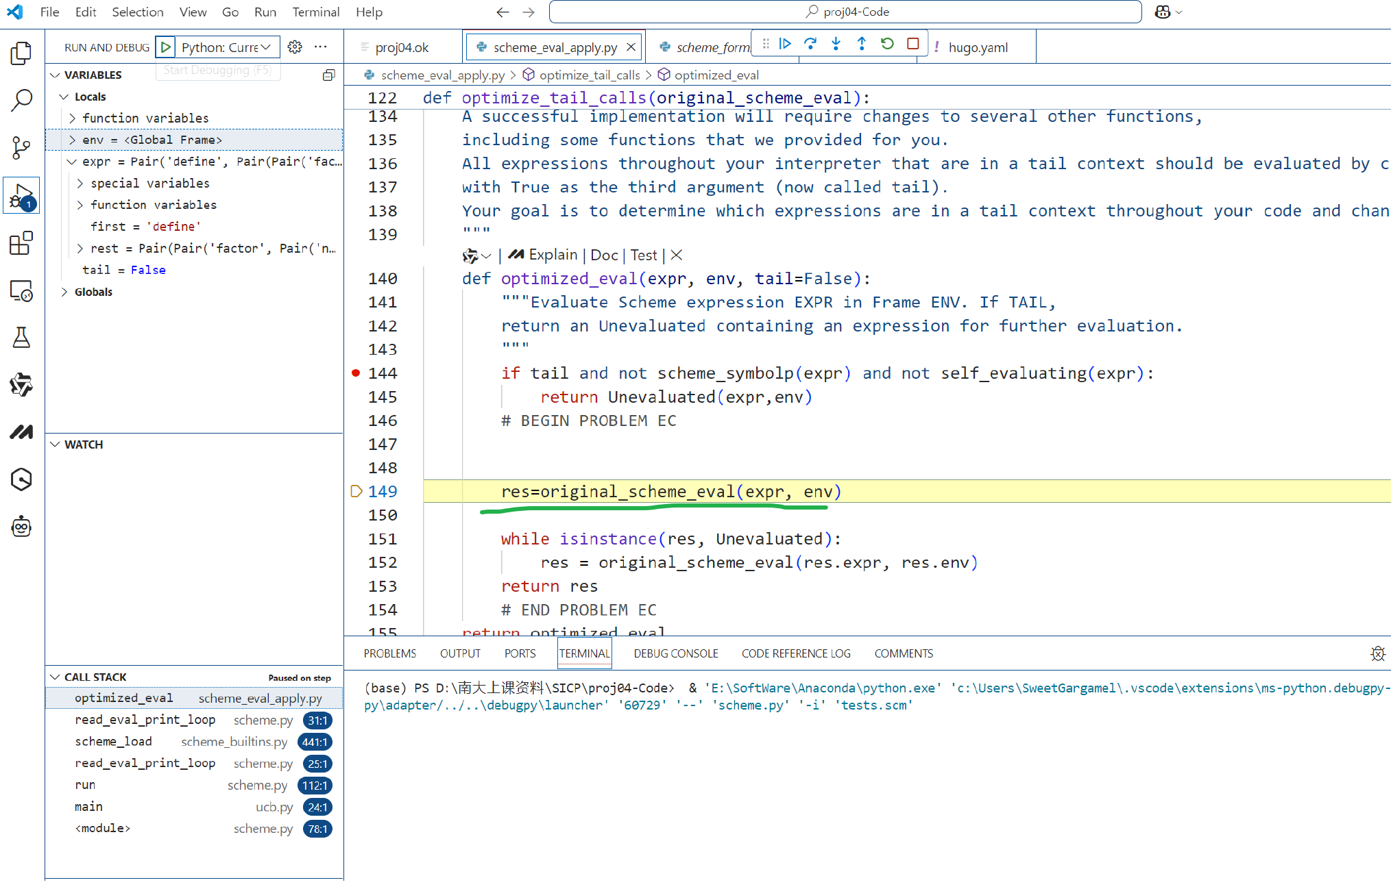This screenshot has height=889, width=1391.
Task: Collapse all variables with the collapse icon
Action: (x=329, y=75)
